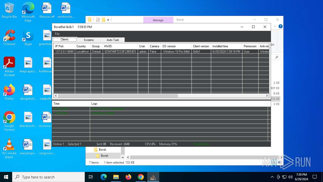The width and height of the screenshot is (323, 182).
Task: Open VLC media player desktop shortcut
Action: click(9, 149)
